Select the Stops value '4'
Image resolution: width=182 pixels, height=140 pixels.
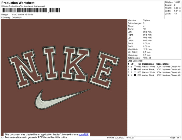144,26
